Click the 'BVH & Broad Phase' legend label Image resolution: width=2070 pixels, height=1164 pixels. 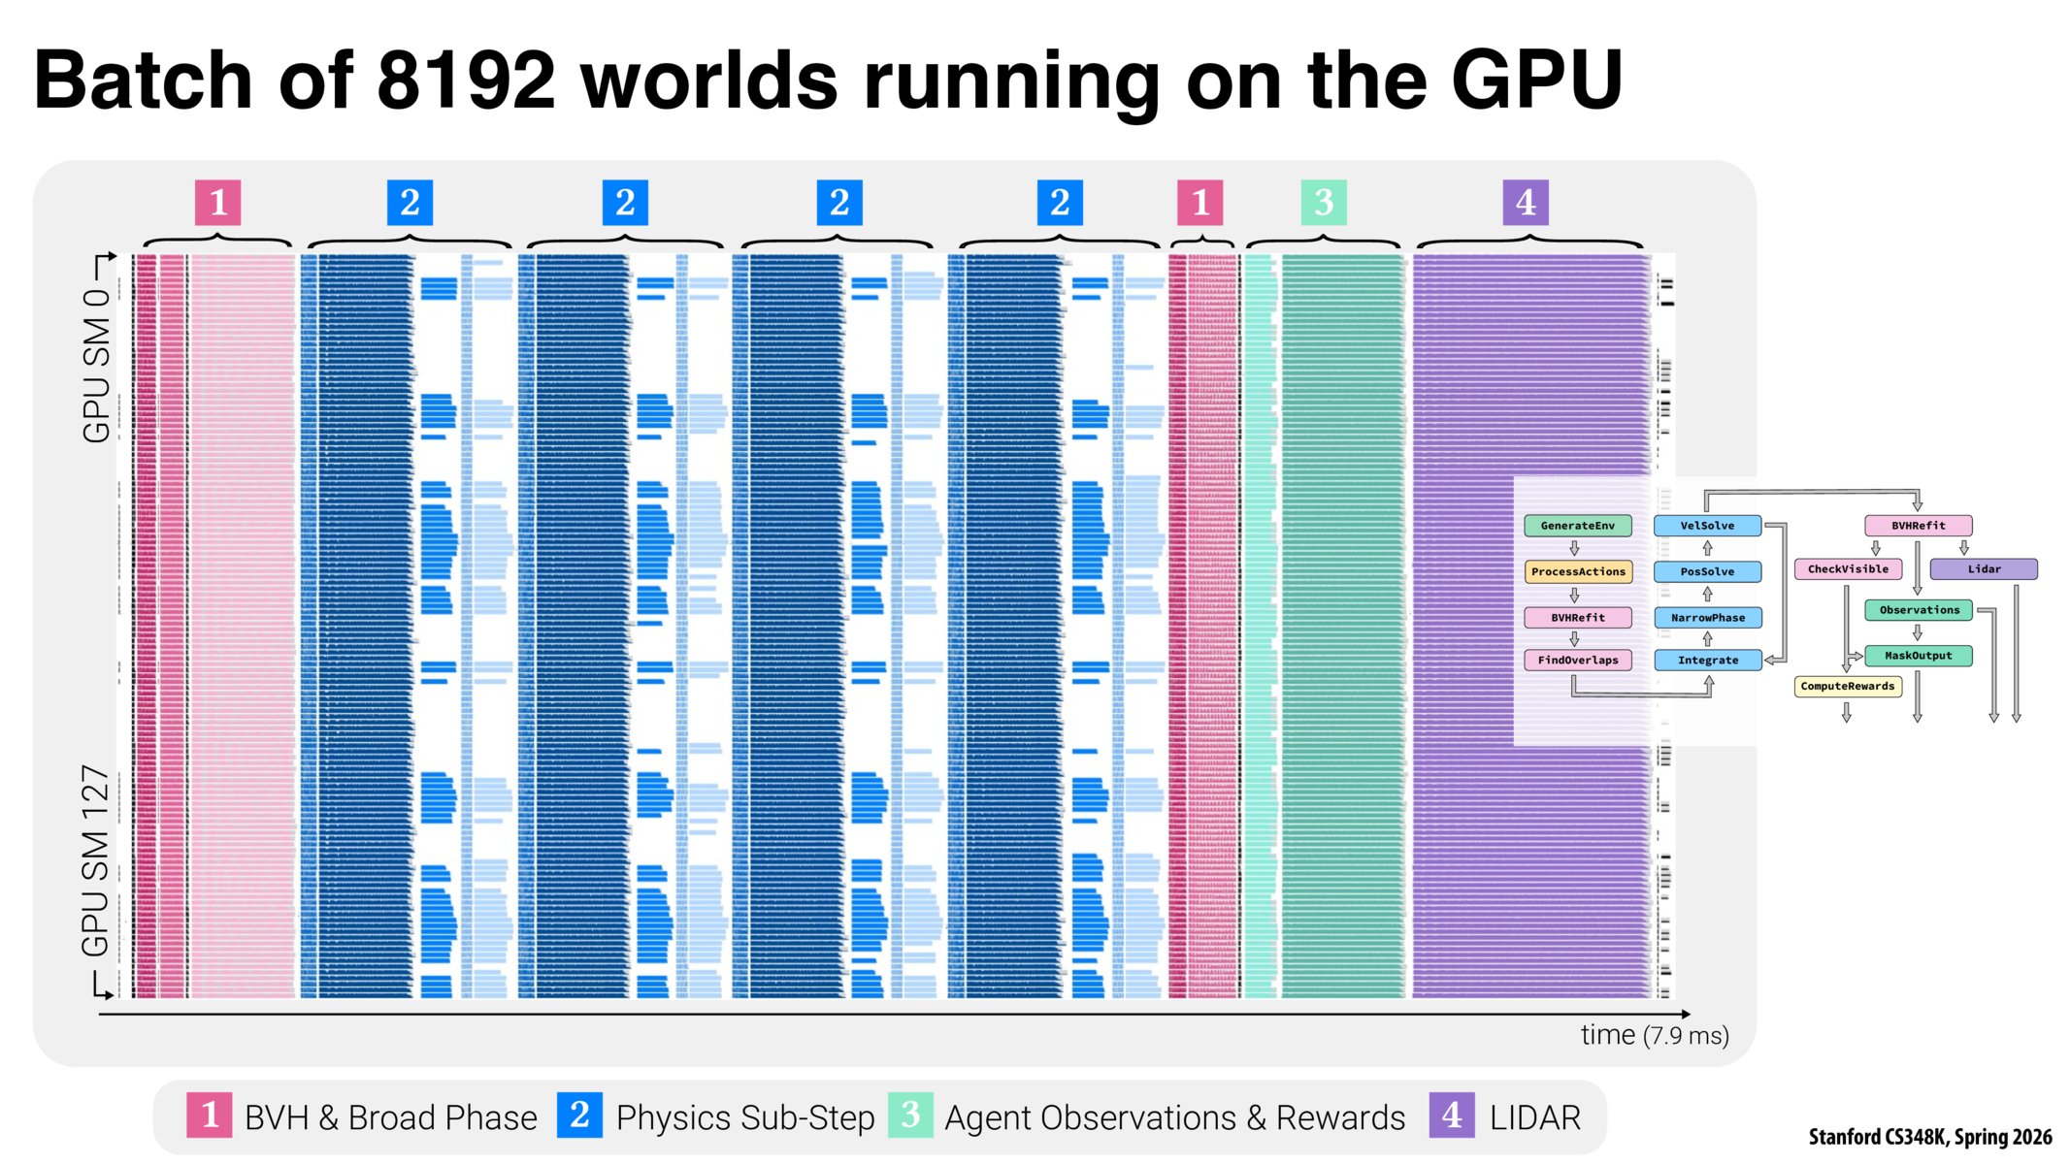(391, 1117)
